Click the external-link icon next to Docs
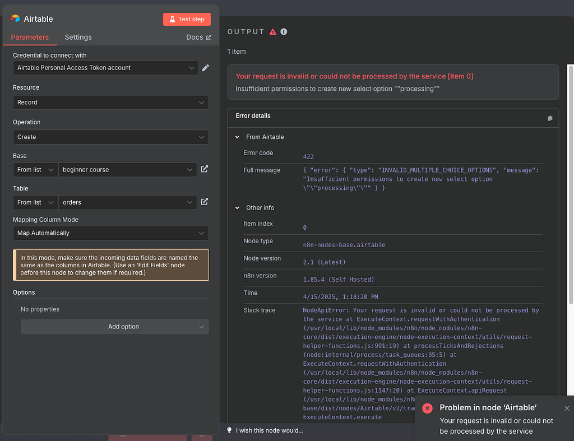The image size is (574, 441). pyautogui.click(x=209, y=36)
